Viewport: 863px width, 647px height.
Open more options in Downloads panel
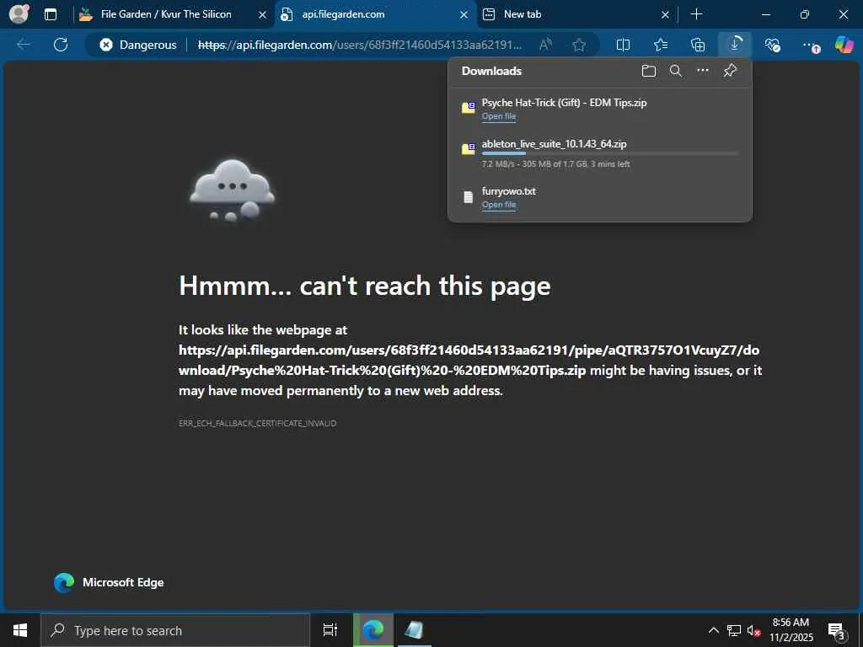pyautogui.click(x=702, y=71)
